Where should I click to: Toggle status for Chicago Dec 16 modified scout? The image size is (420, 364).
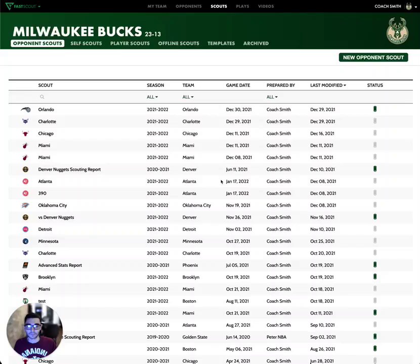click(x=375, y=133)
